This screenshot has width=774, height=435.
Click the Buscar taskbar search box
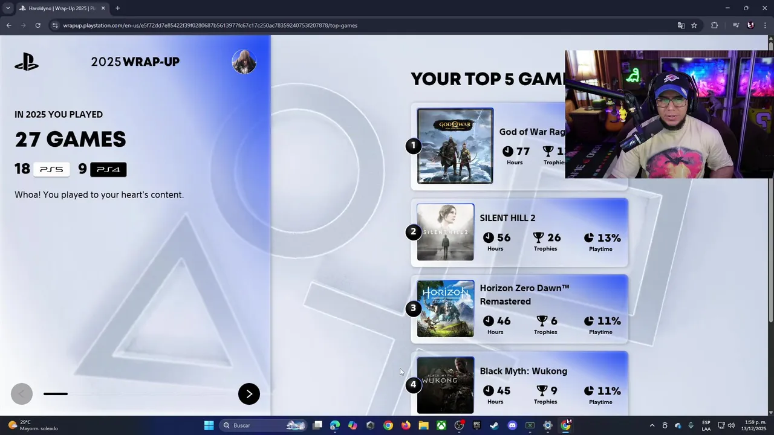click(x=264, y=425)
